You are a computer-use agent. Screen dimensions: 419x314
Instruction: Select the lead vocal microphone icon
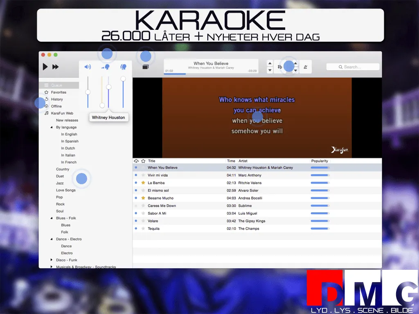coord(105,67)
